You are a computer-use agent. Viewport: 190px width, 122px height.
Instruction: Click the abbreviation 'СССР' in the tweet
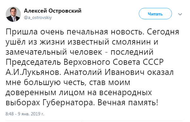tap(153, 62)
